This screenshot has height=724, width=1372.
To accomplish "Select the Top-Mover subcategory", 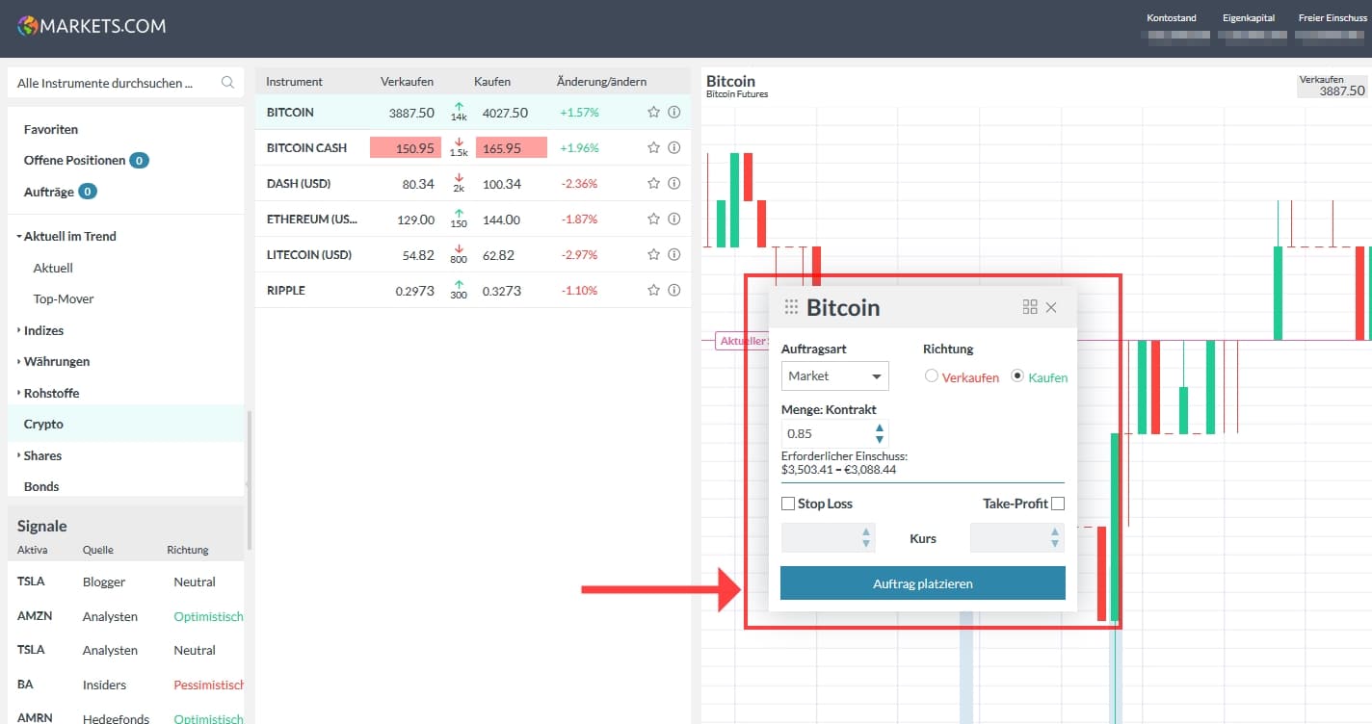I will point(64,298).
